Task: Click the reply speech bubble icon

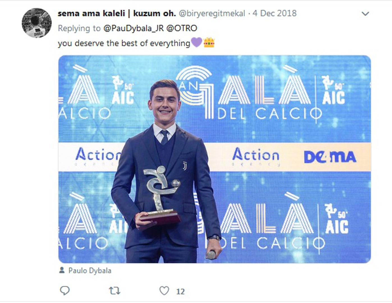Action: [65, 291]
